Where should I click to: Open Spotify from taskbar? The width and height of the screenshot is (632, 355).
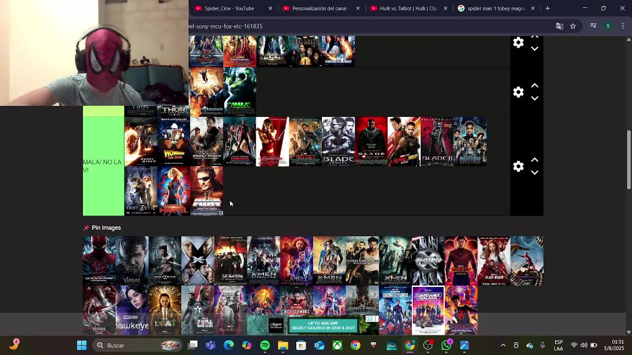click(x=265, y=345)
